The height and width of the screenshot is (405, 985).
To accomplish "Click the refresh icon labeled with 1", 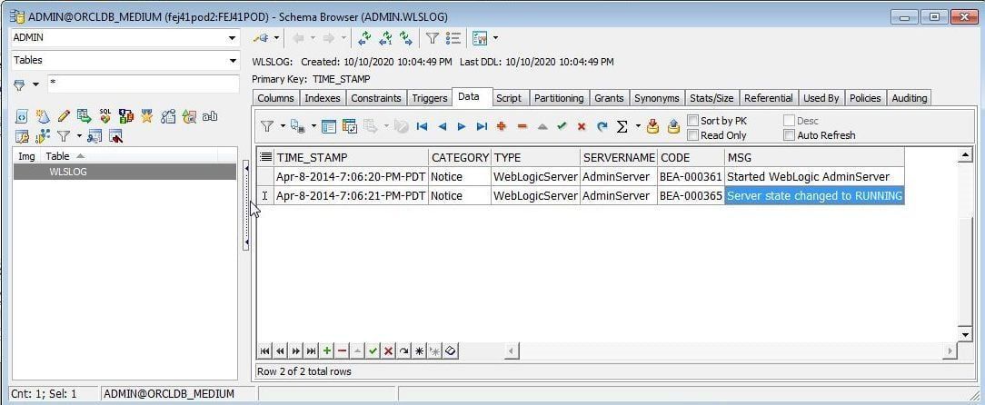I will coord(385,38).
